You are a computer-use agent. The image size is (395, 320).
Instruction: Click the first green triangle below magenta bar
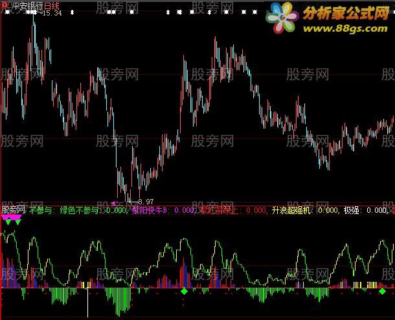[x=8, y=222]
